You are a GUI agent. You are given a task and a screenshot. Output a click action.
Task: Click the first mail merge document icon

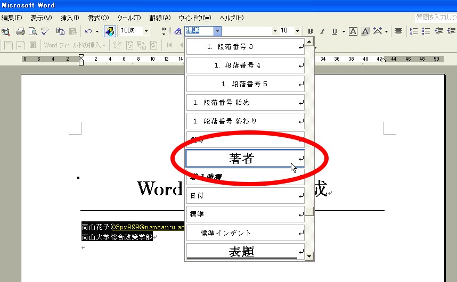9,45
